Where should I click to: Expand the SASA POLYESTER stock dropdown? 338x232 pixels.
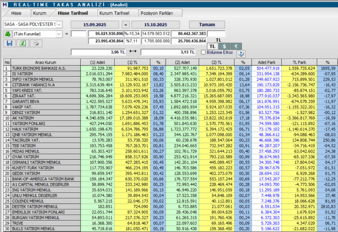pyautogui.click(x=59, y=24)
